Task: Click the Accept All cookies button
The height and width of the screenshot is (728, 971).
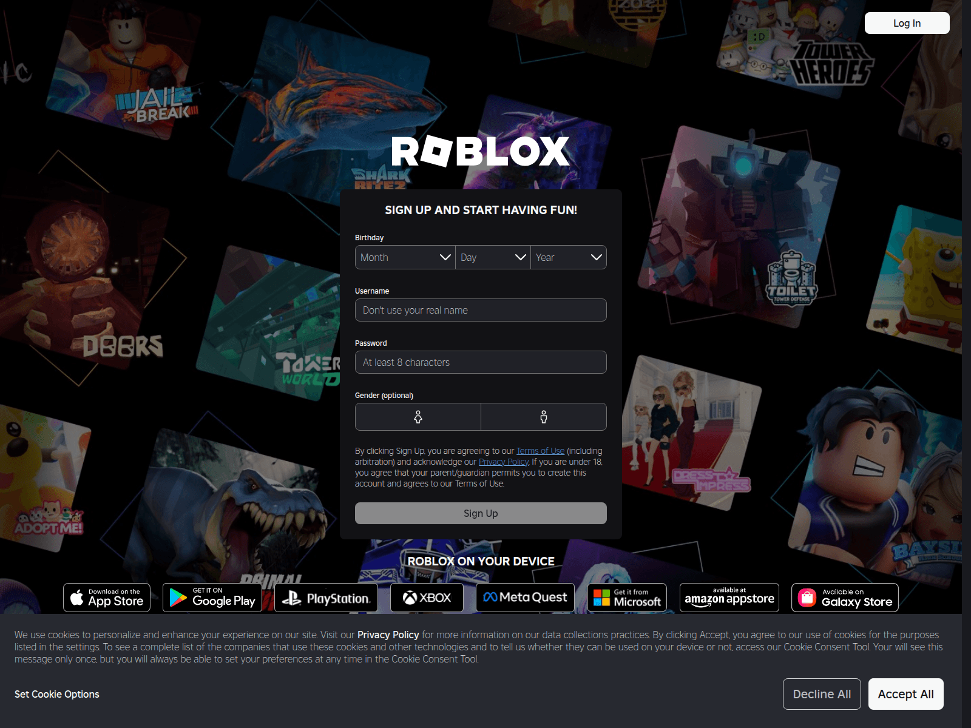Action: click(905, 694)
